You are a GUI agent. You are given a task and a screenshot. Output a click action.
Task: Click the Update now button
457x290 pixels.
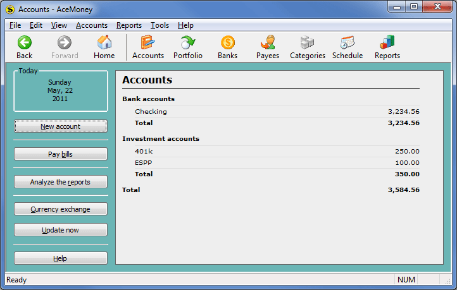[61, 230]
